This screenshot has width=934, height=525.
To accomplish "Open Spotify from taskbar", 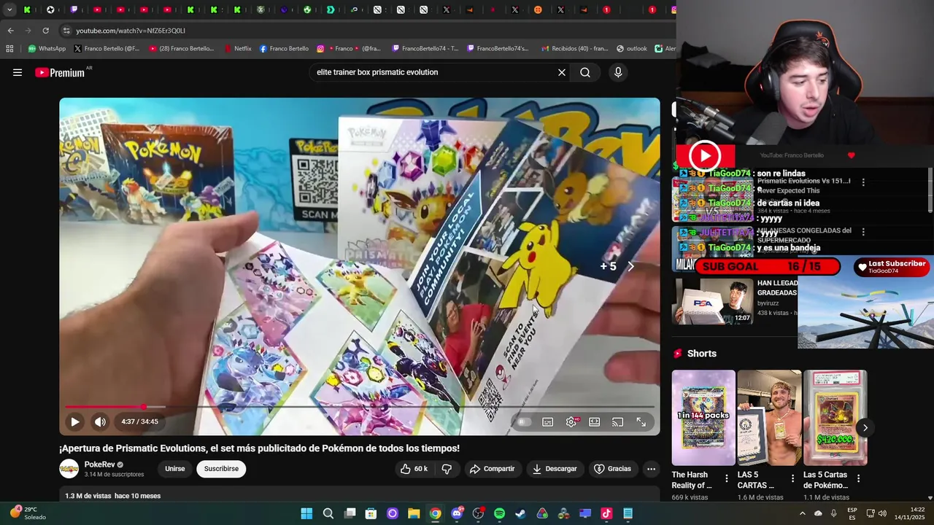I will (499, 513).
